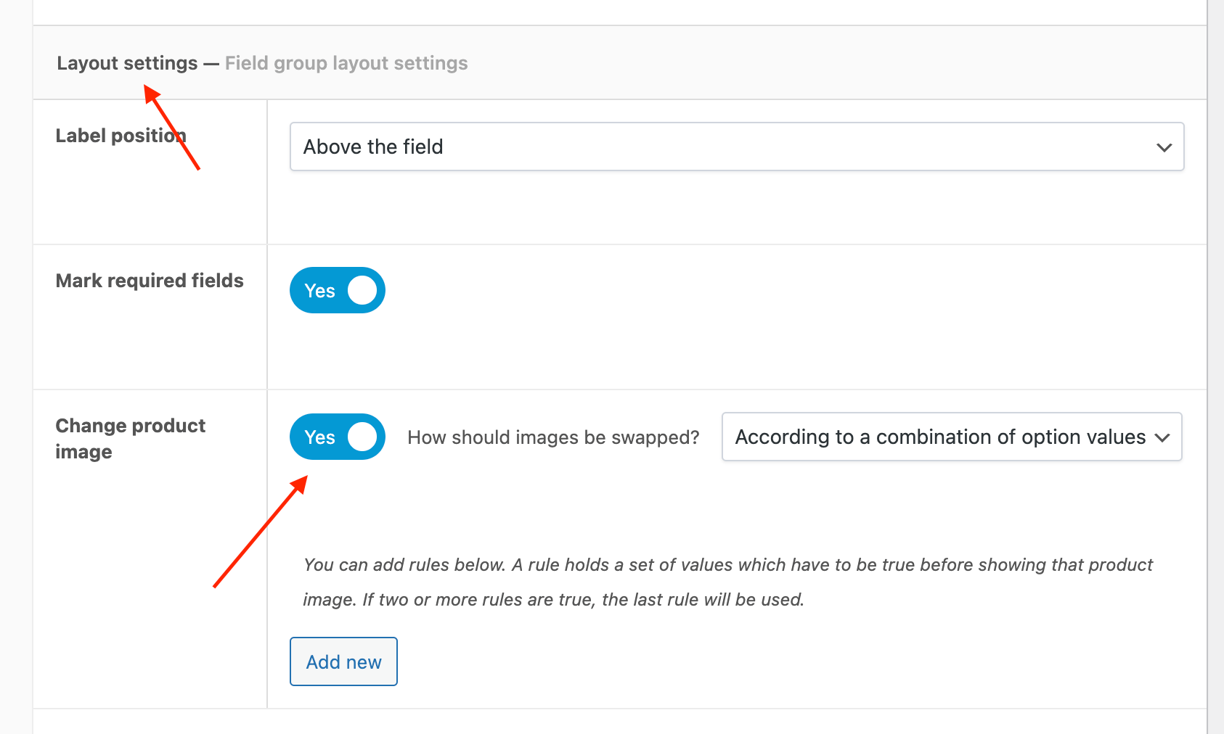Viewport: 1224px width, 734px height.
Task: Disable the Change product image toggle
Action: point(338,437)
